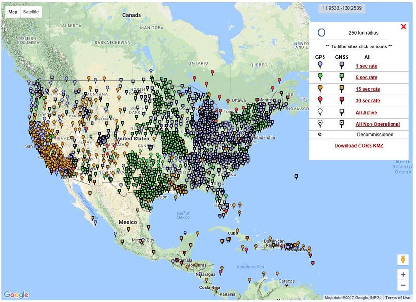This screenshot has height=302, width=416.
Task: Filter by GNSS 15 sec rate orange square
Action: [342, 89]
